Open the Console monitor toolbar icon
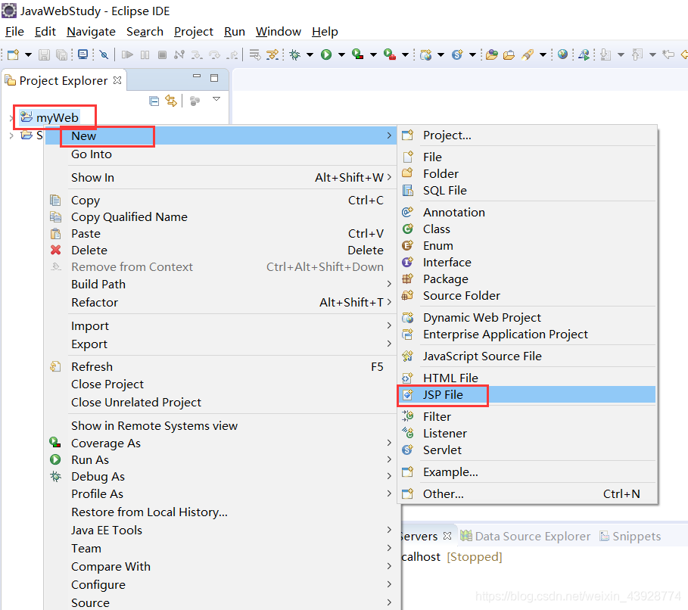 pos(82,54)
